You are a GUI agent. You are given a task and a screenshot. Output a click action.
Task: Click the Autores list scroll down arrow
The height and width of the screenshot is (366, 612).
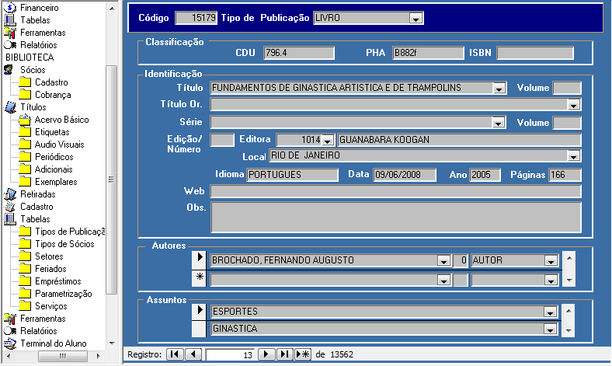[x=569, y=280]
